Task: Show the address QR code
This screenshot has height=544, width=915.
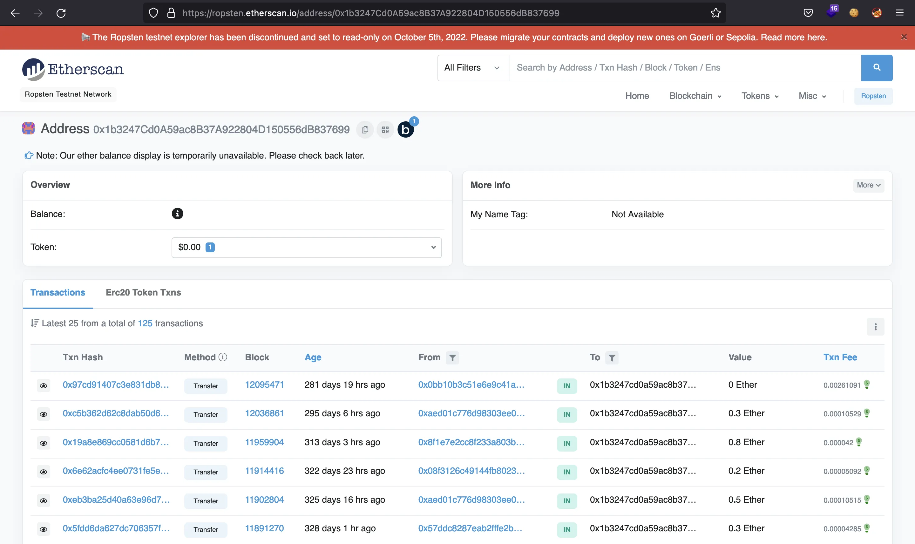Action: (385, 130)
